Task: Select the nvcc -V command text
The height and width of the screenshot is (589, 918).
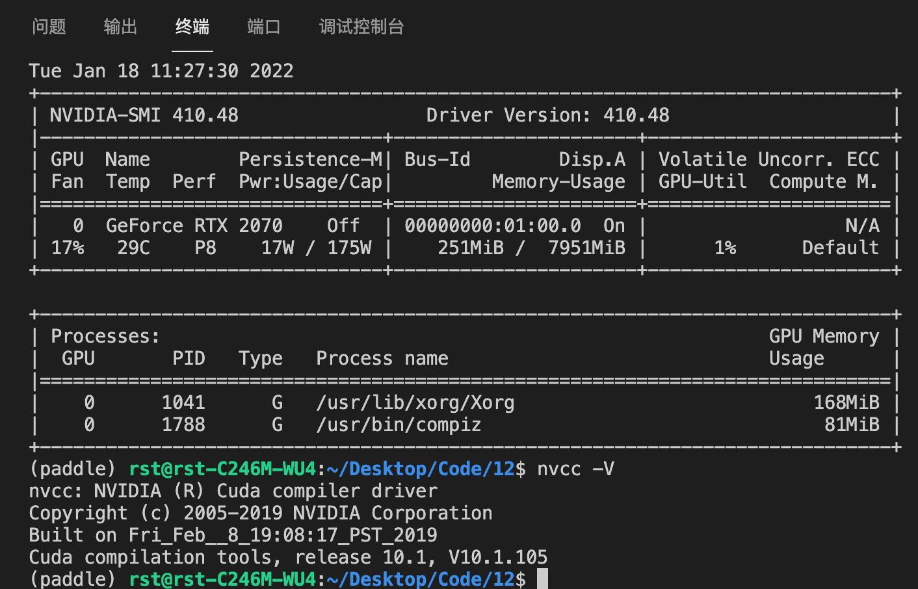Action: point(575,468)
